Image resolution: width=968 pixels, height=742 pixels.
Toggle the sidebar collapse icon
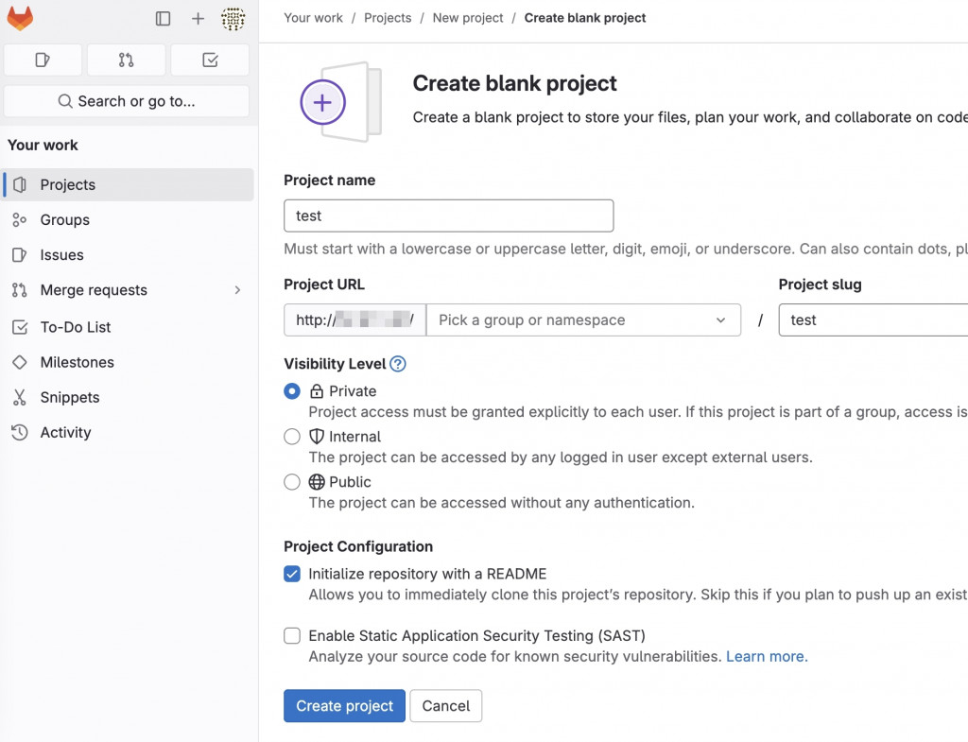164,18
